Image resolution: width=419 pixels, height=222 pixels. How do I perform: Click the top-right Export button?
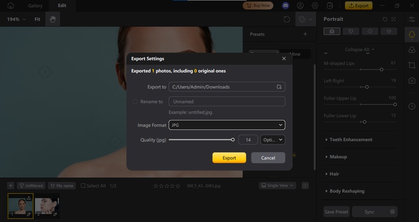tap(359, 6)
